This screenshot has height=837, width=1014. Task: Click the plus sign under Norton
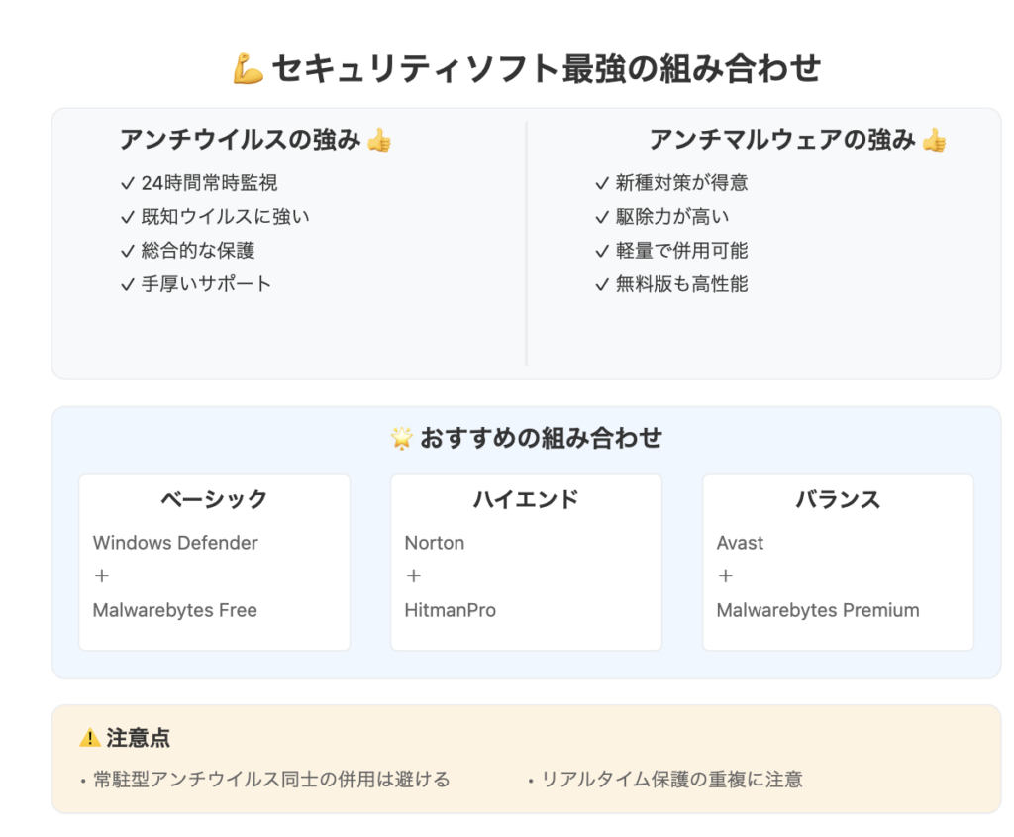pos(413,575)
